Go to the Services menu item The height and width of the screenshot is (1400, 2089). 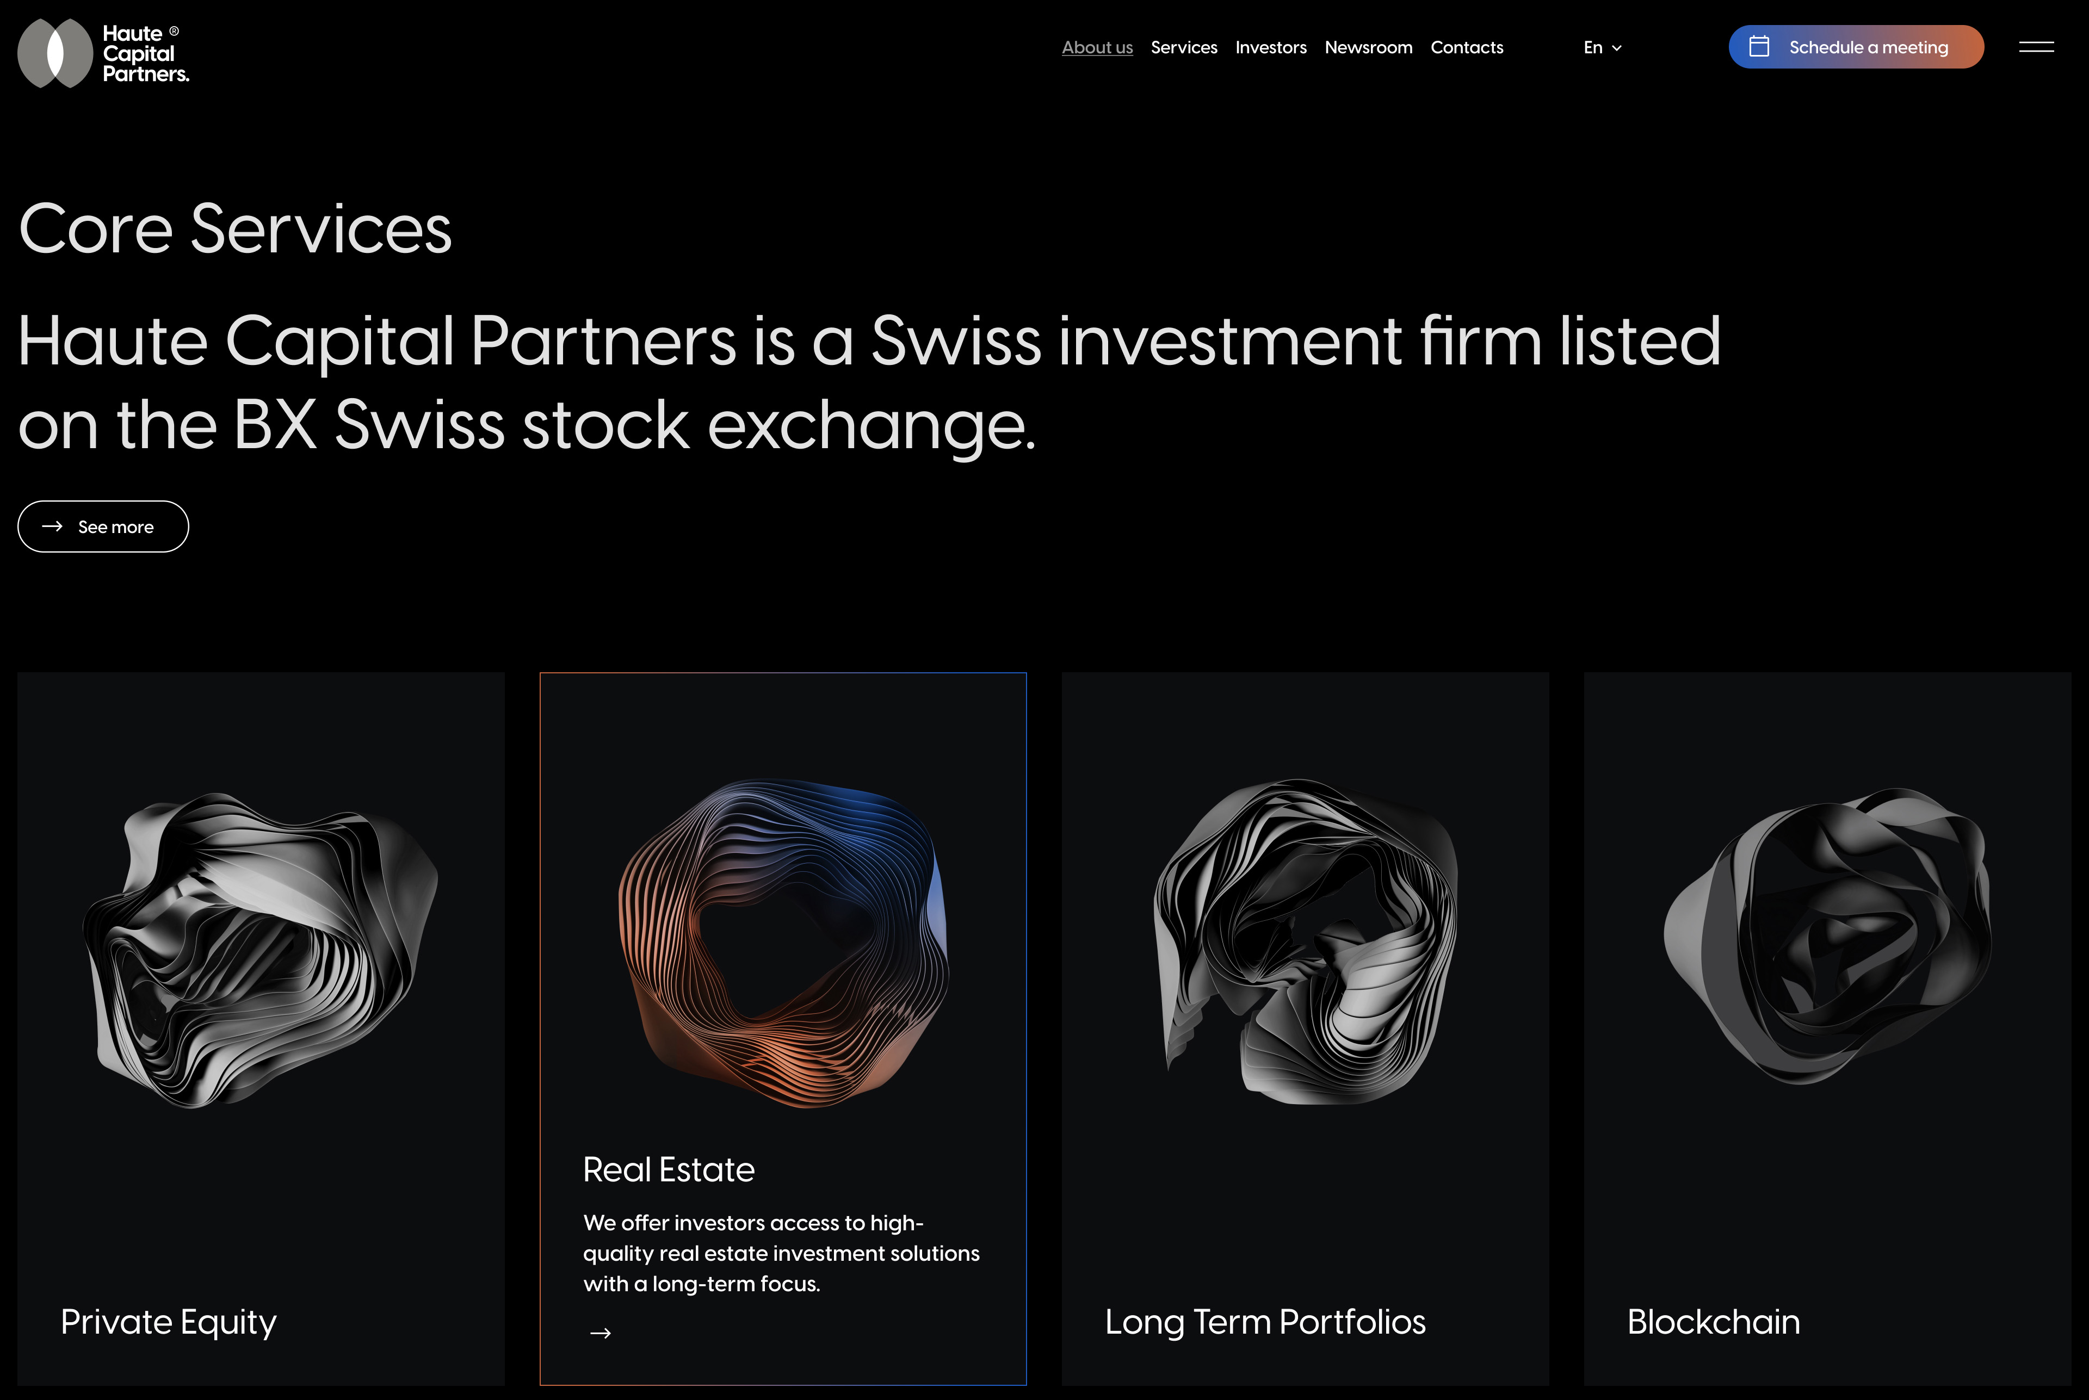pyautogui.click(x=1183, y=47)
